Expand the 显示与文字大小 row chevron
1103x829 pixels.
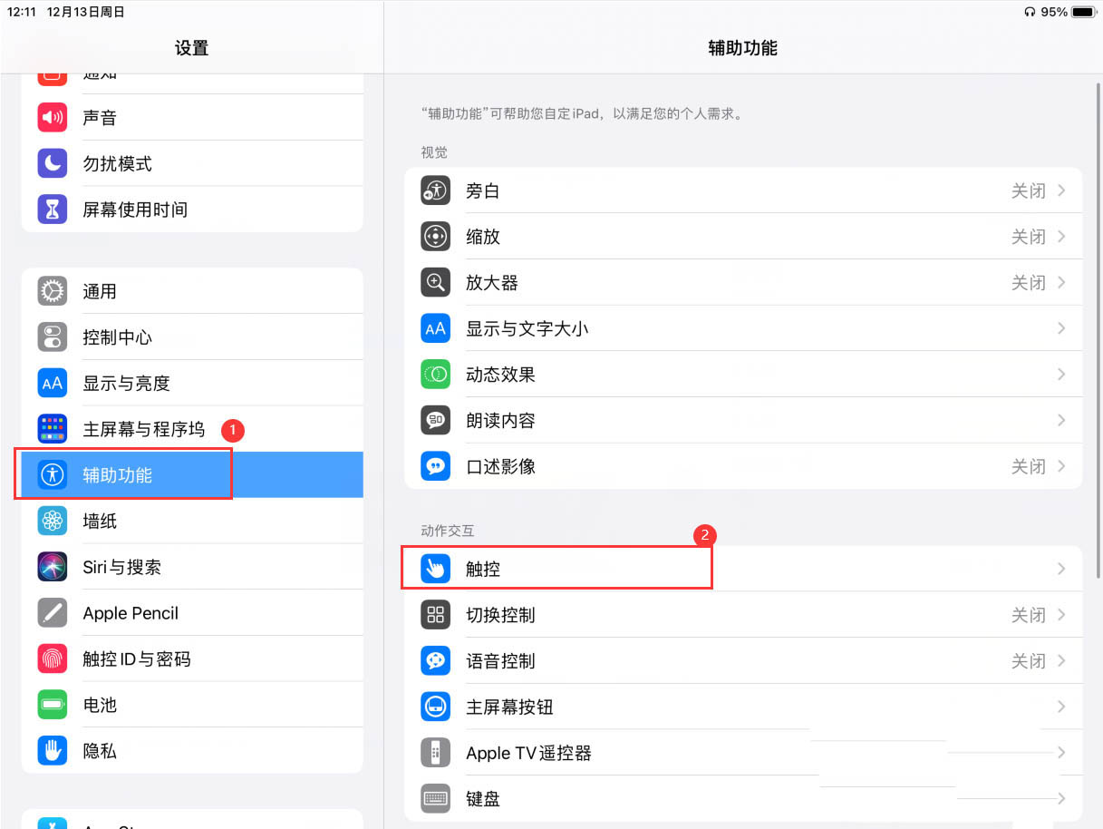point(1059,328)
